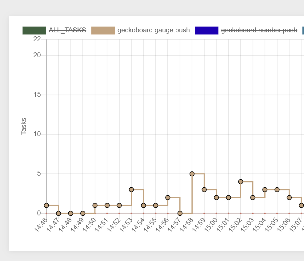Select the 15:04 data point
The height and width of the screenshot is (261, 304).
(265, 190)
